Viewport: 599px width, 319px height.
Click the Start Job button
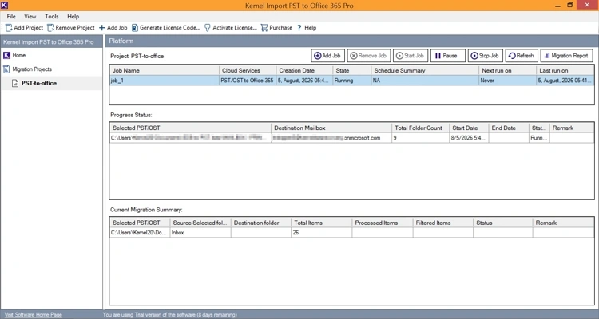click(x=411, y=56)
